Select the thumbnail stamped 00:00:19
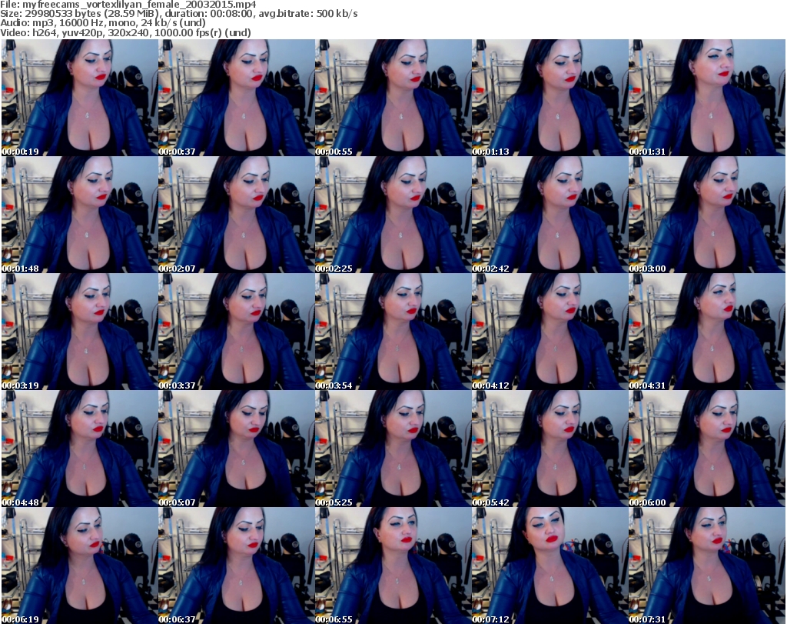Viewport: 787px width, 624px height. click(x=79, y=98)
